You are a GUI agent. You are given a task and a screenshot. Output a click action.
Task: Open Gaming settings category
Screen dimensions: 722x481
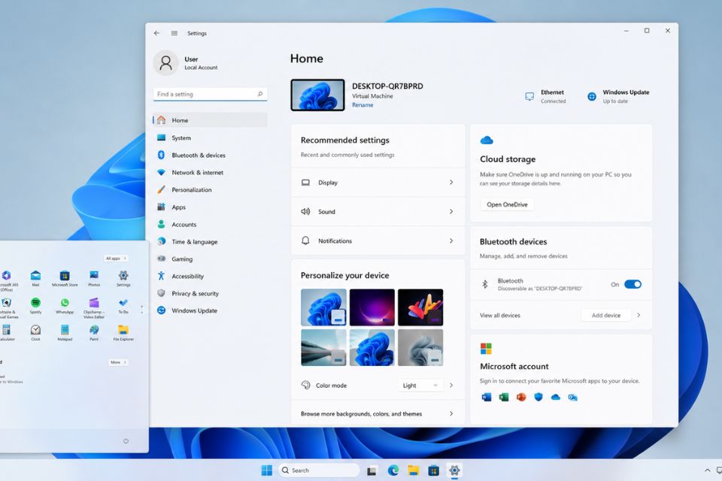click(210, 259)
